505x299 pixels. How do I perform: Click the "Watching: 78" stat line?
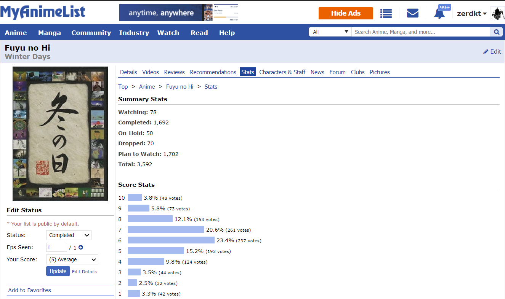tap(137, 112)
